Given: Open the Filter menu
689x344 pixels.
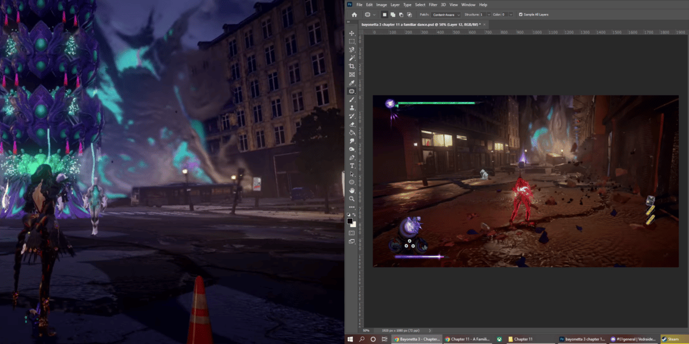Looking at the screenshot, I should (x=433, y=5).
